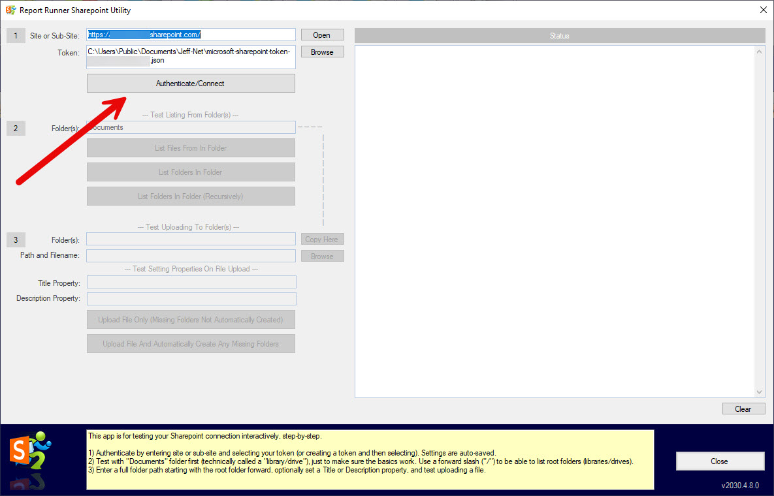Select the step 1 number label

[x=16, y=35]
